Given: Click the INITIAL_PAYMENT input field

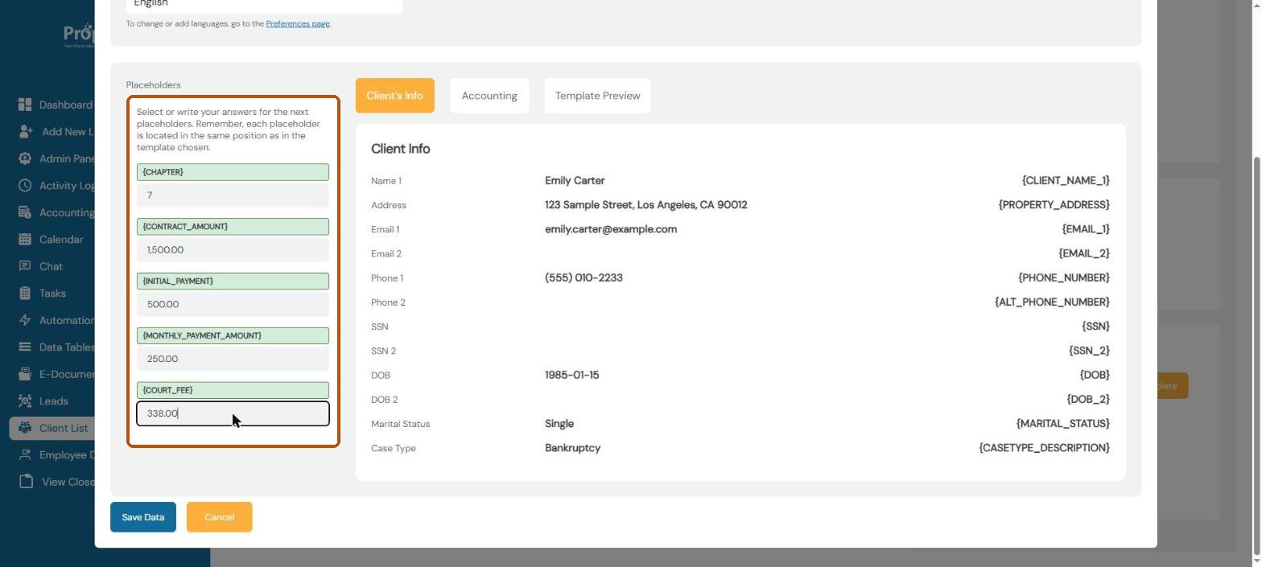Looking at the screenshot, I should [233, 305].
